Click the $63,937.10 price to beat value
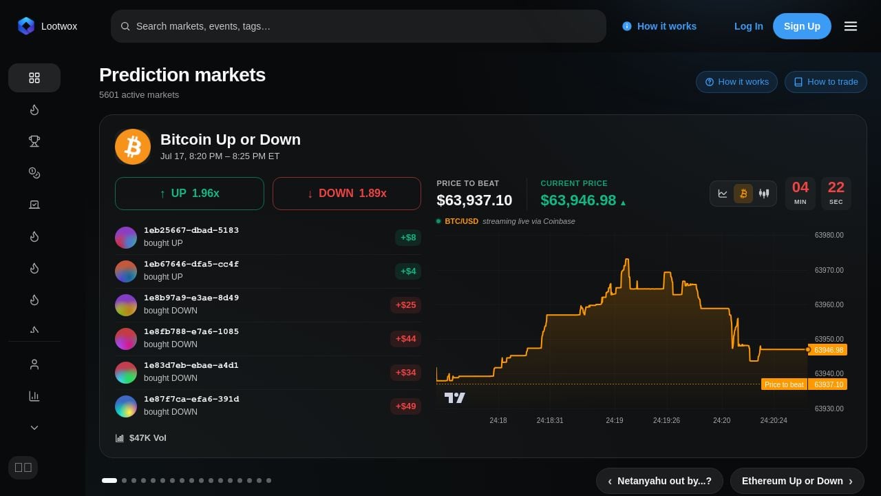 (474, 200)
